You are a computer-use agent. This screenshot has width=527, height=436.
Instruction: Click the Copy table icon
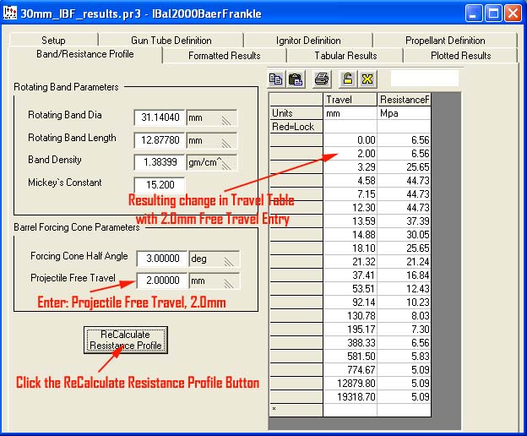point(276,79)
